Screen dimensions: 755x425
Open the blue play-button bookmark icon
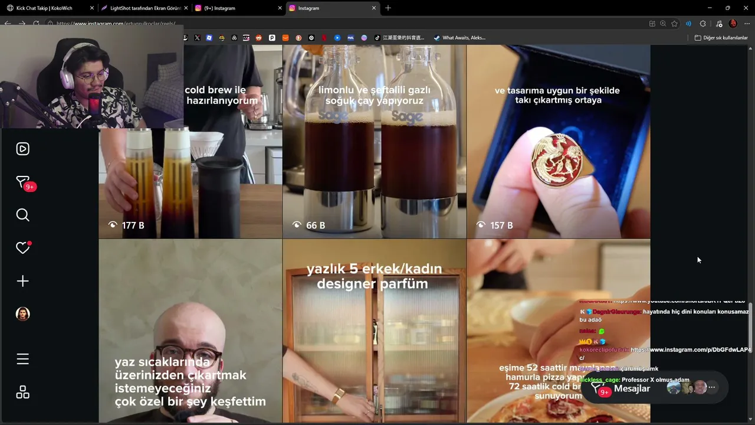point(337,38)
